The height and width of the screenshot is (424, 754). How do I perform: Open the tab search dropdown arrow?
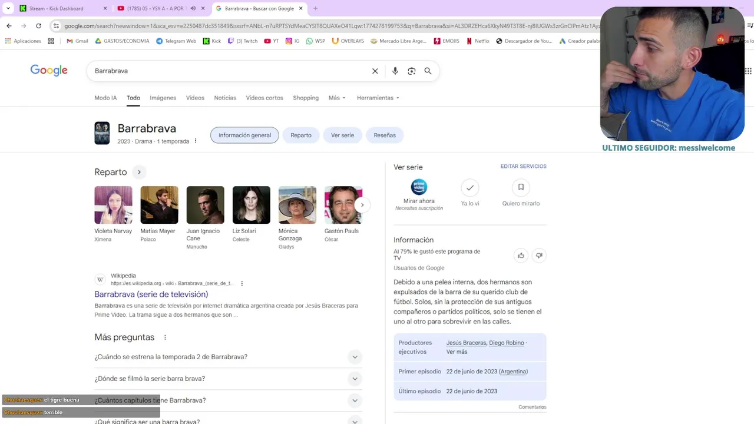coord(8,8)
